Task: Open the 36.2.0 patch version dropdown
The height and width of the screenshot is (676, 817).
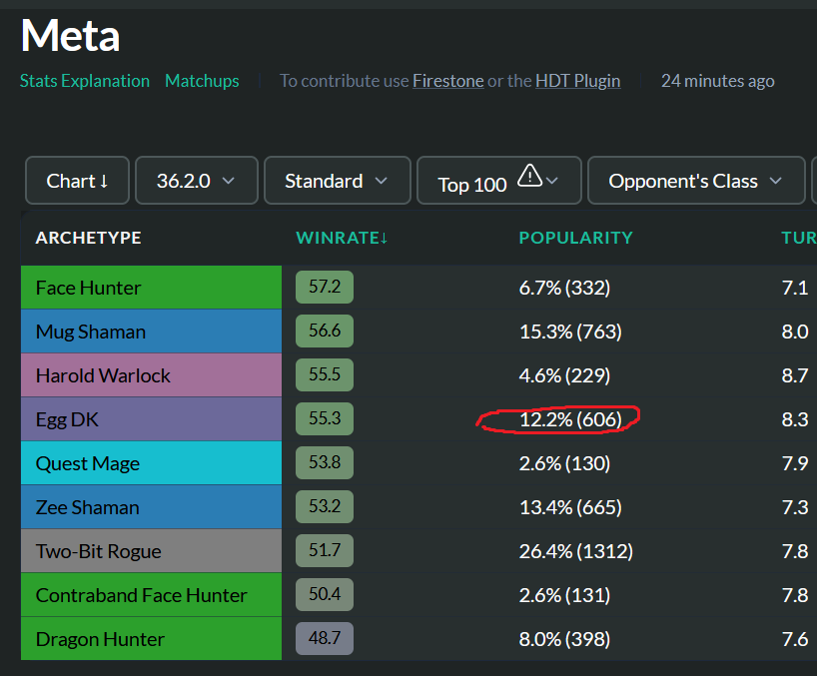Action: point(197,181)
